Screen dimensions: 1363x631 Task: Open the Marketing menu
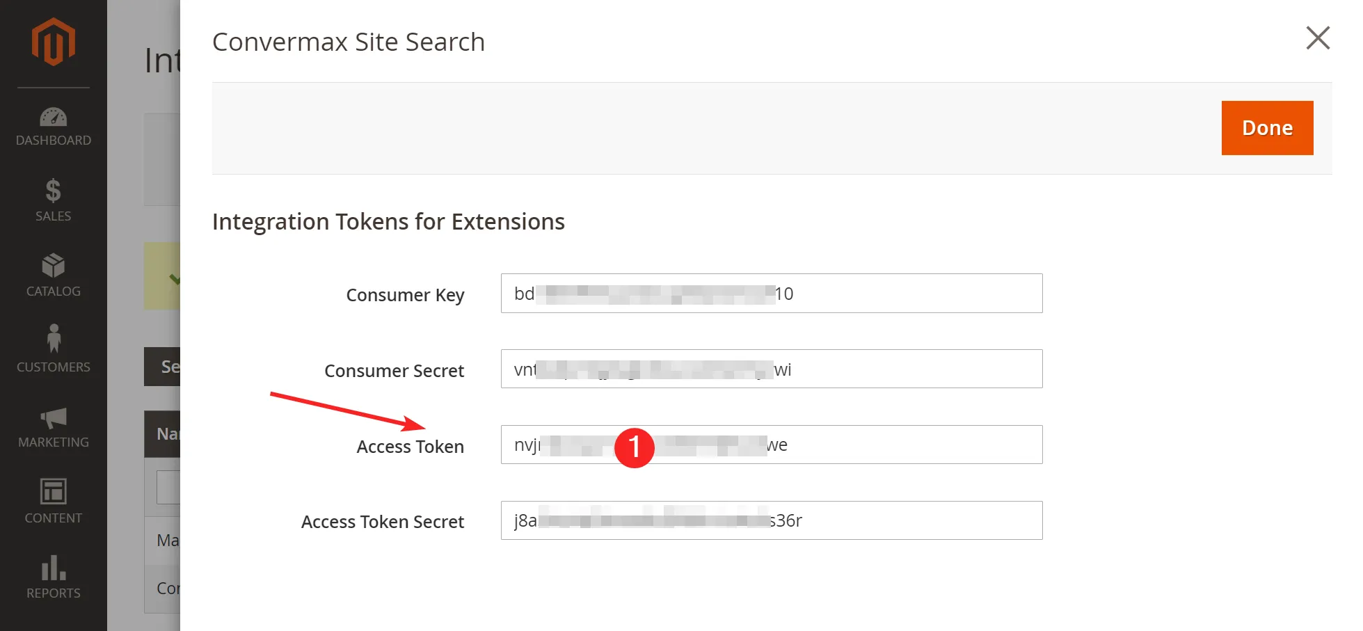point(53,427)
